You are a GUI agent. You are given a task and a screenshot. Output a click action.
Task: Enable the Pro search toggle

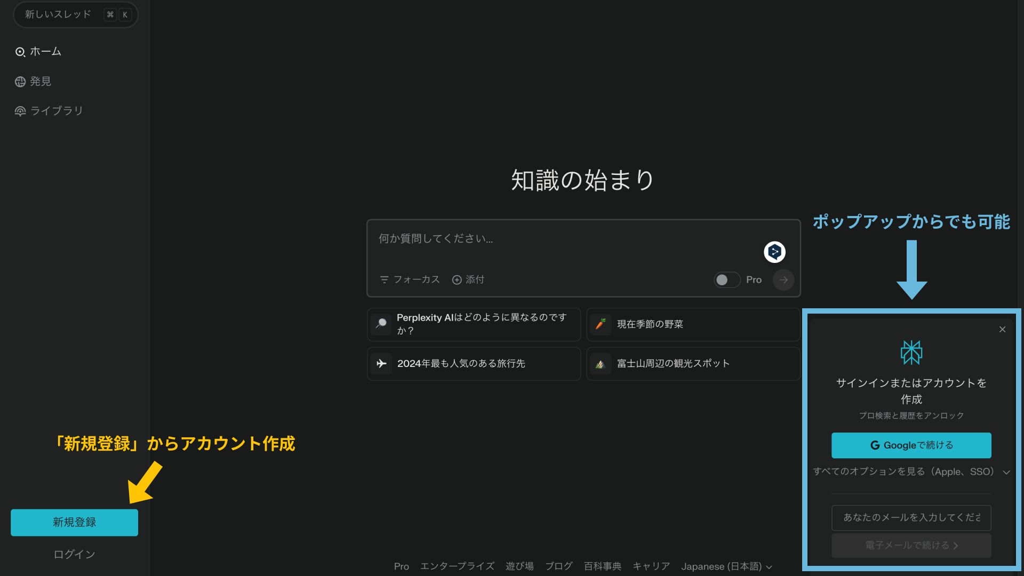point(726,279)
